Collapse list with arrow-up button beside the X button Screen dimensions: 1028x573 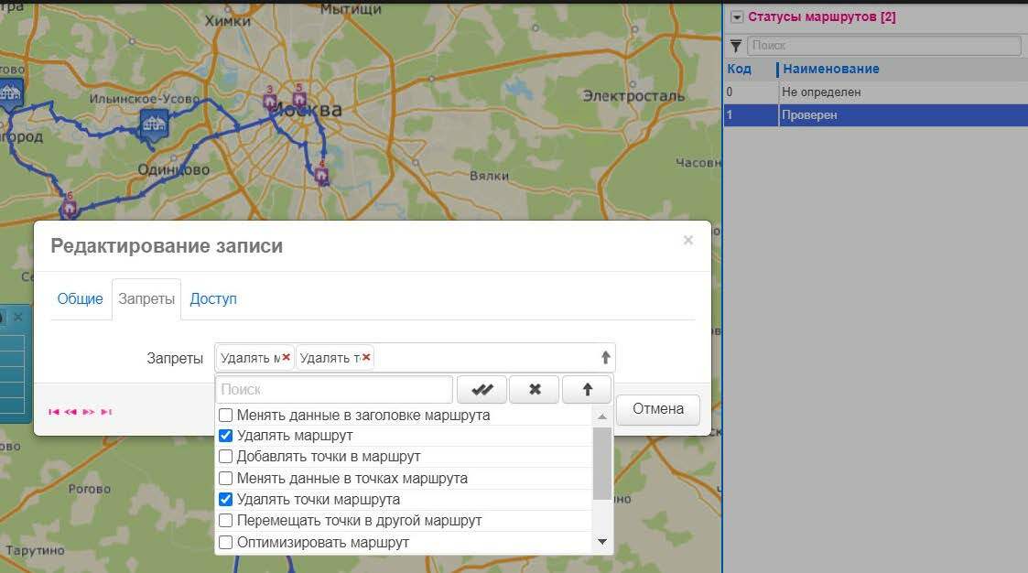click(x=587, y=389)
